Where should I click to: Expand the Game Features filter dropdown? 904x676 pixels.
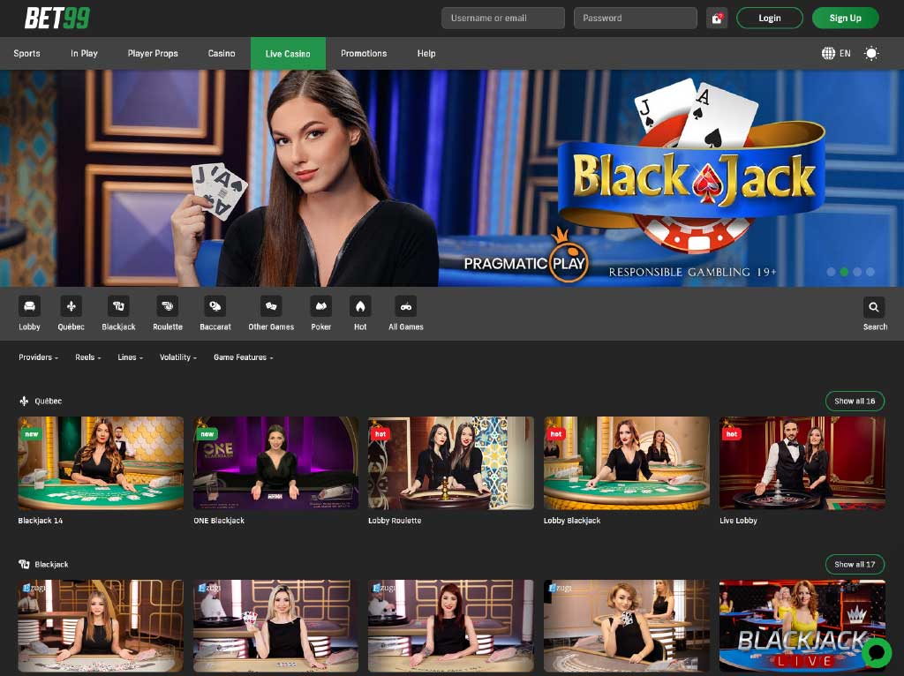pyautogui.click(x=244, y=357)
